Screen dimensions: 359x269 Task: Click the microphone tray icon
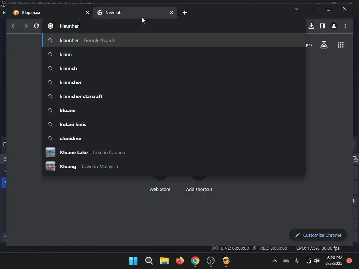(x=297, y=261)
